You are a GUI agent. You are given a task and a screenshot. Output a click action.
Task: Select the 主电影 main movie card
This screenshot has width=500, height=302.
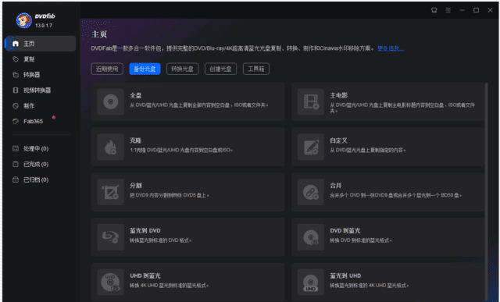[387, 102]
